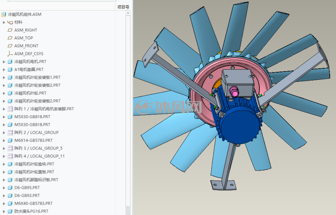Click the part icon of 冷凝风机脚踏标识板.PRT
The width and height of the screenshot is (336, 215).
10,180
